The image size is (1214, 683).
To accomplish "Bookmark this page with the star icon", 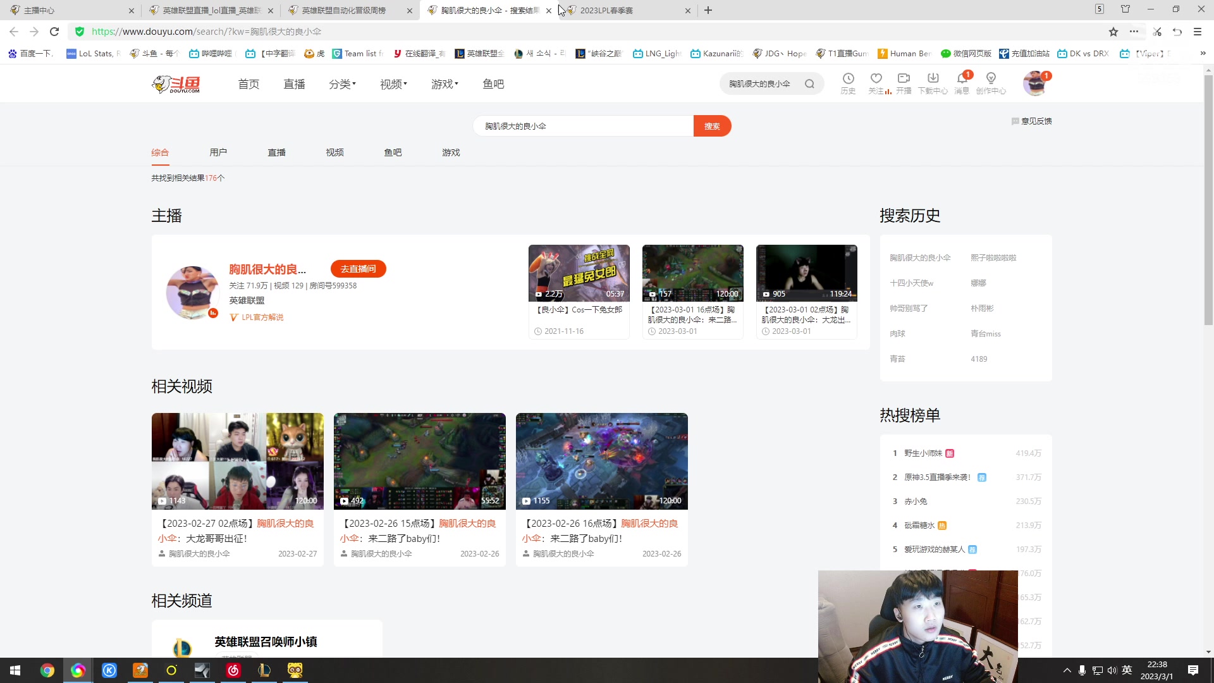I will pos(1113,32).
